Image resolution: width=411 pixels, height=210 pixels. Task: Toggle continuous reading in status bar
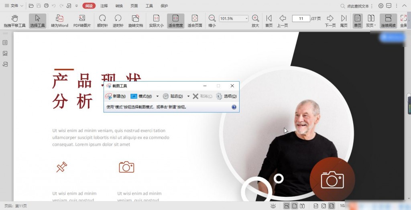click(287, 206)
